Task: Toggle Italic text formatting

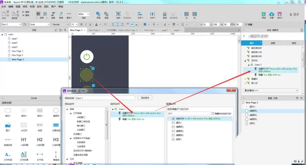Action: pos(86,24)
